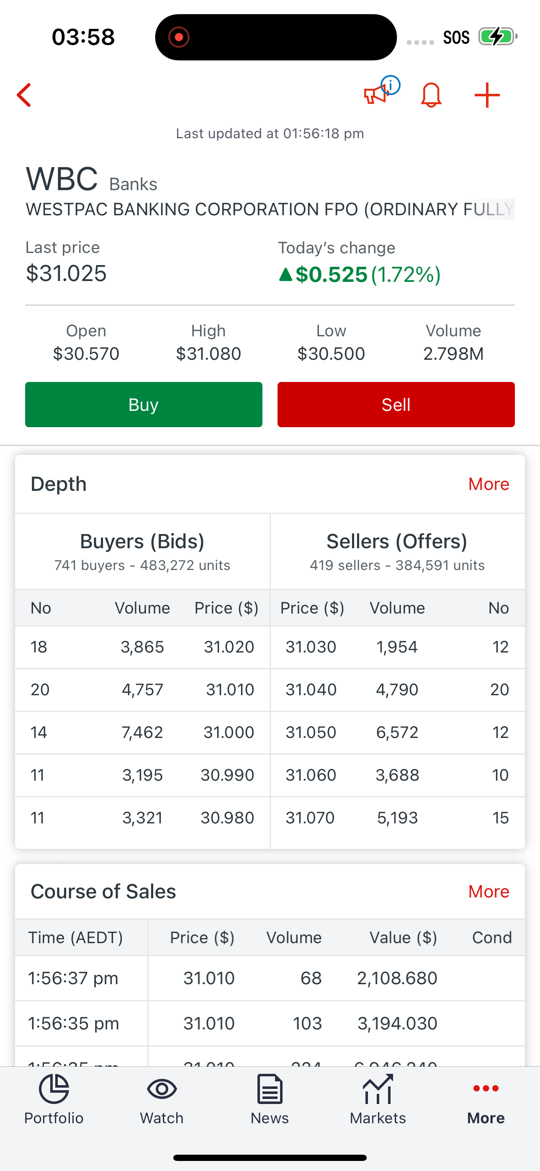Tap the WBC ticker heading
Image resolution: width=540 pixels, height=1171 pixels.
click(x=62, y=179)
